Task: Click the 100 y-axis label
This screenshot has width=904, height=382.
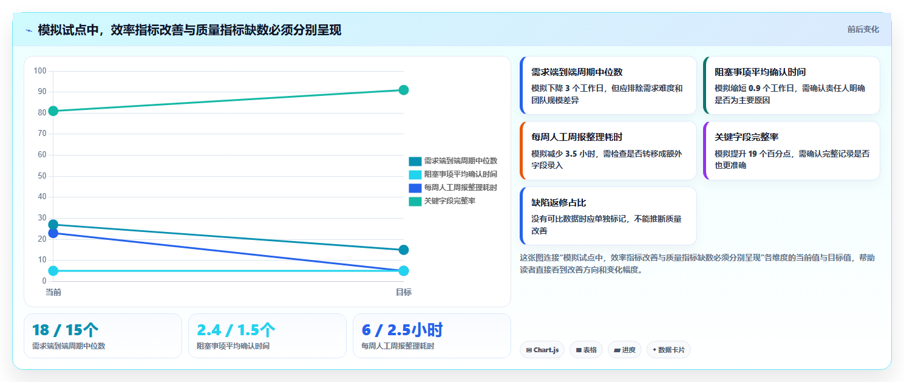Action: 40,71
